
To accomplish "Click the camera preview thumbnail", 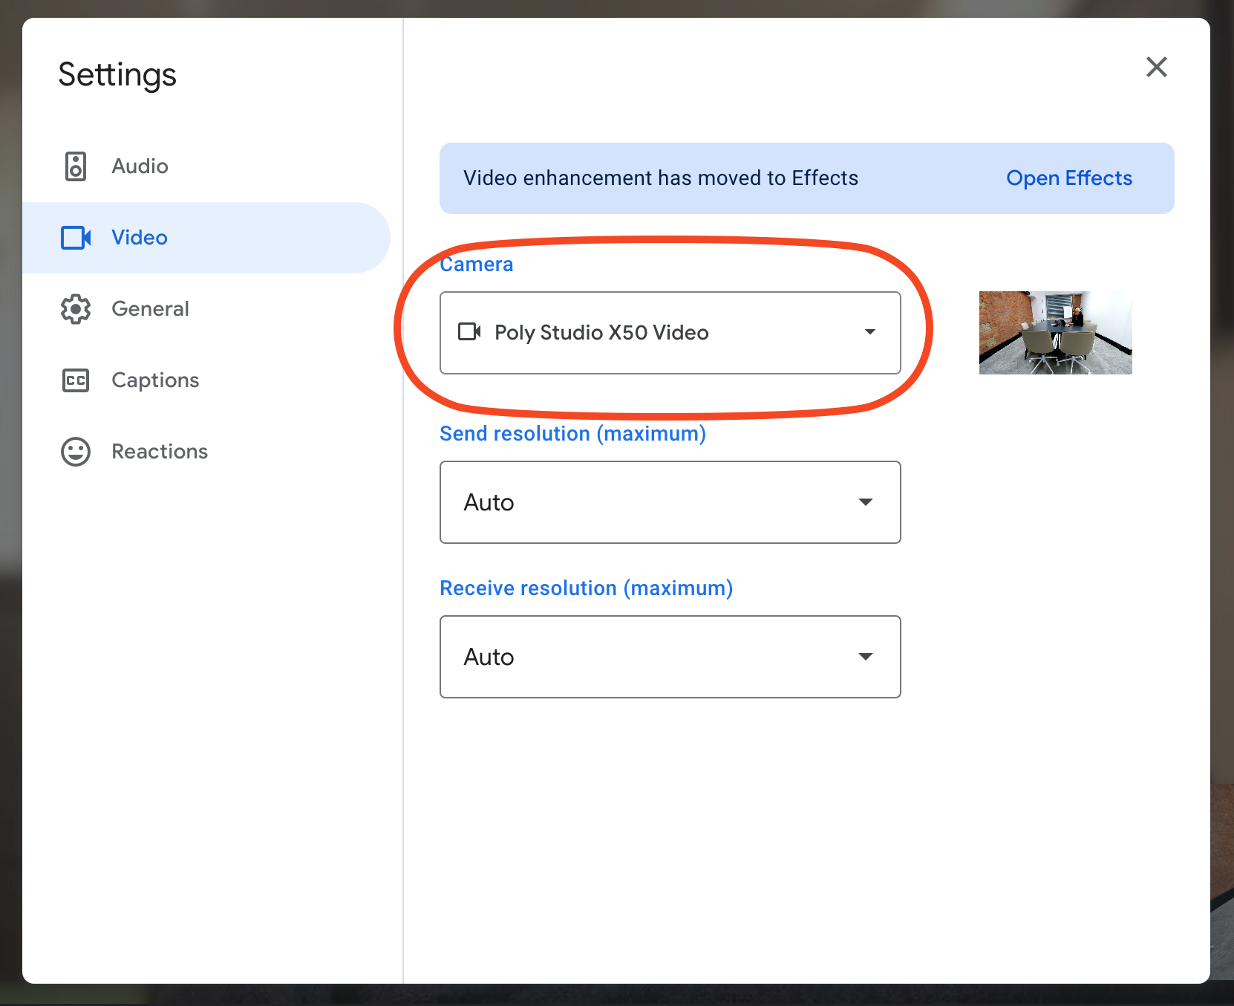I will tap(1055, 333).
